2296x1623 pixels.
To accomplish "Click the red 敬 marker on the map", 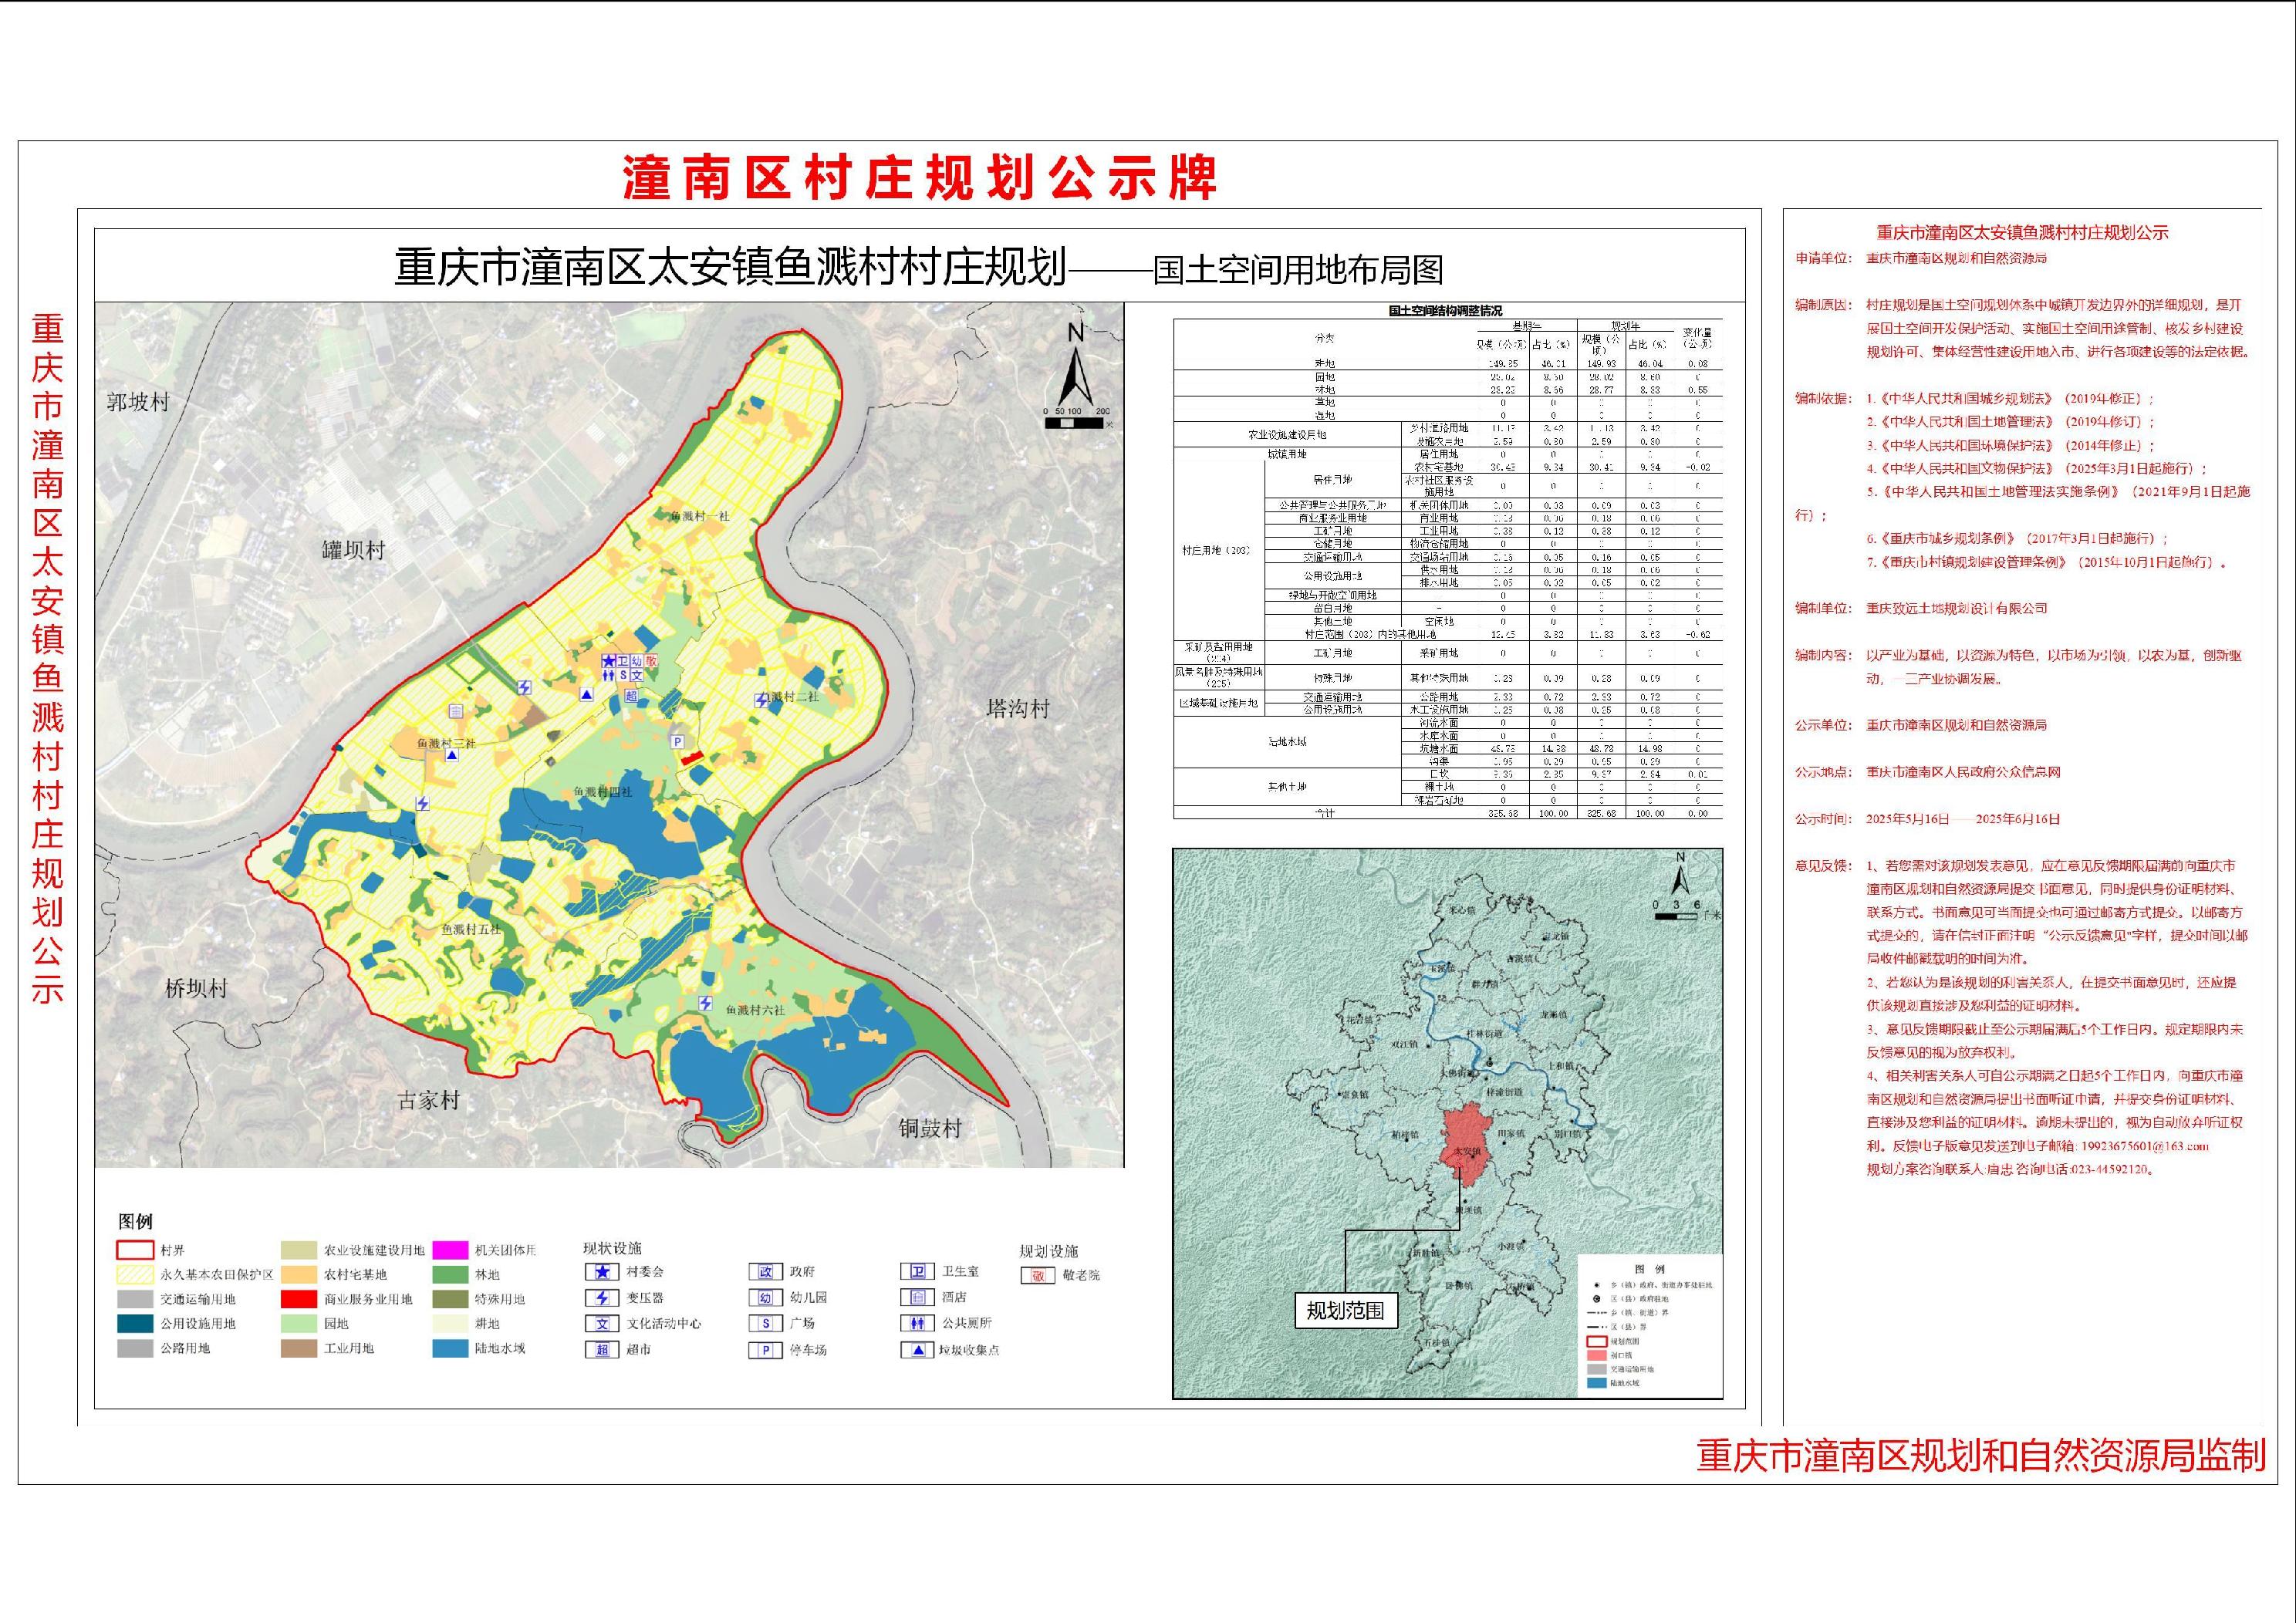I will click(651, 662).
